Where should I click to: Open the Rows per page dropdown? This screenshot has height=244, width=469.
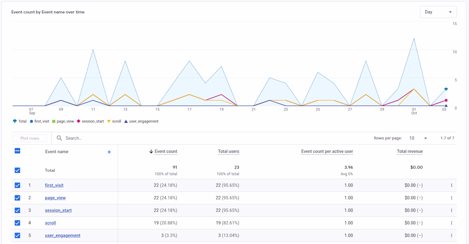coord(418,138)
